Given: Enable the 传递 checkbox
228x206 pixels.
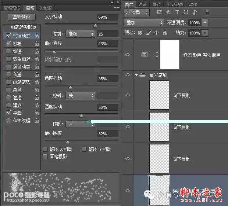Looking at the screenshot, I should tap(8, 74).
